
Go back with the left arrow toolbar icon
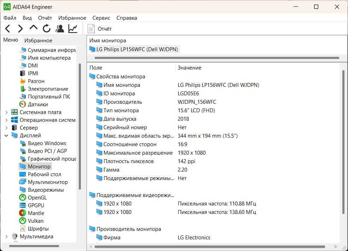(x=7, y=29)
